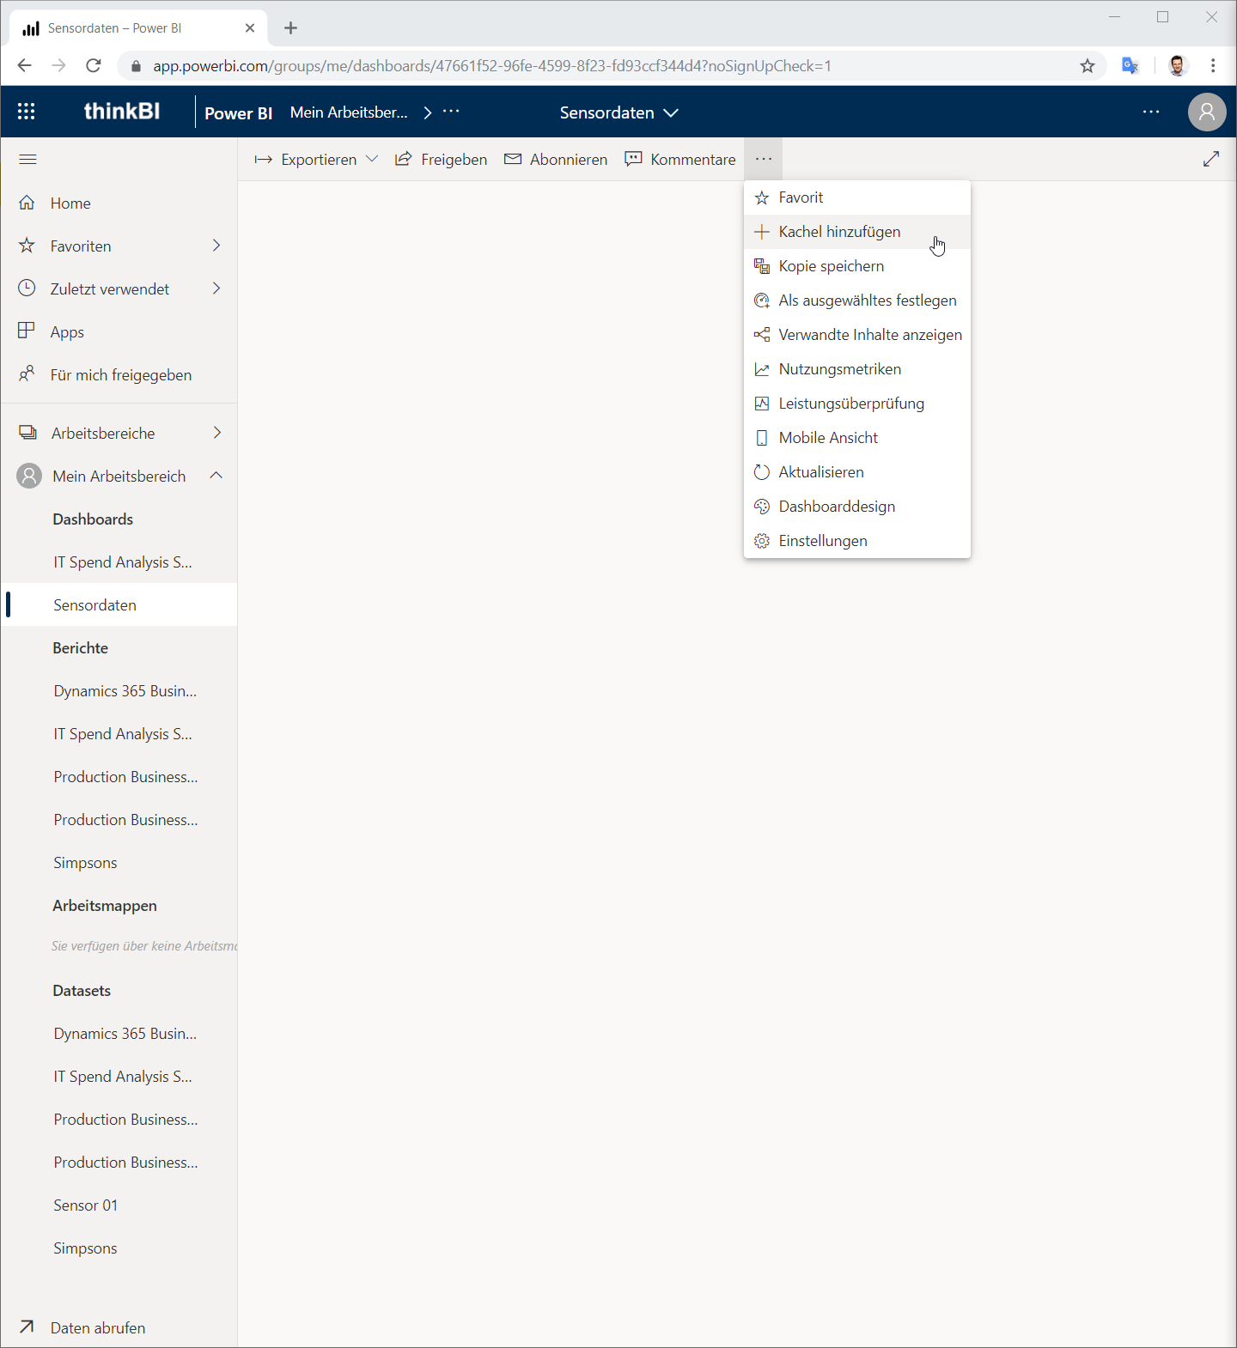The height and width of the screenshot is (1348, 1237).
Task: Expand the Zuletzt verwendet flyout chevron
Action: [x=216, y=288]
